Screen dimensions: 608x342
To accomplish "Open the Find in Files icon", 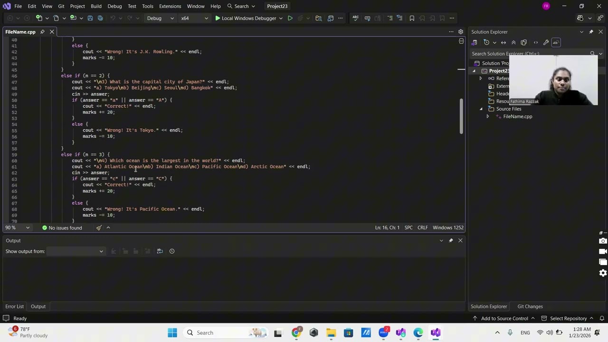I will point(318,18).
